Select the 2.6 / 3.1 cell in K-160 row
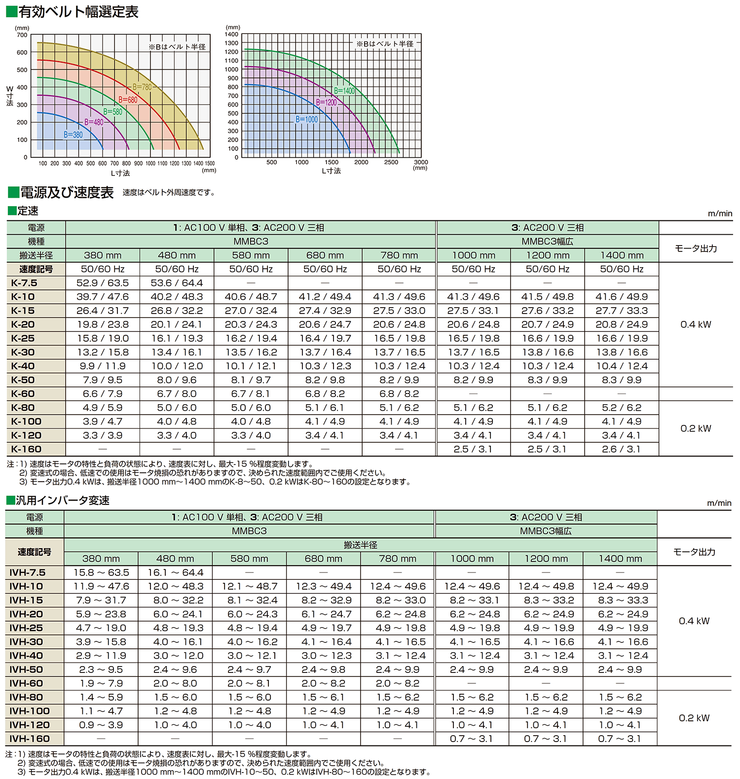The width and height of the screenshot is (740, 779). [622, 449]
